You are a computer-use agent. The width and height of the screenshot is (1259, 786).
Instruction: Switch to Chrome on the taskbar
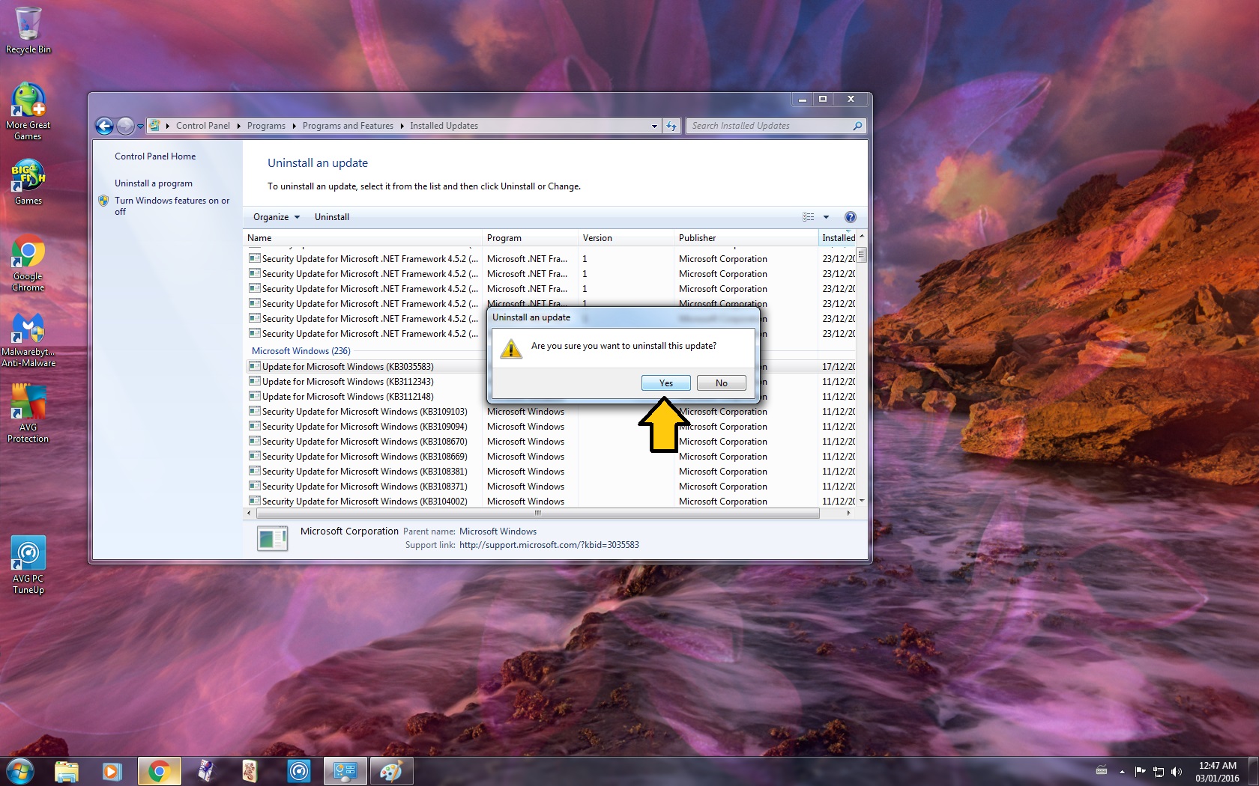coord(159,771)
